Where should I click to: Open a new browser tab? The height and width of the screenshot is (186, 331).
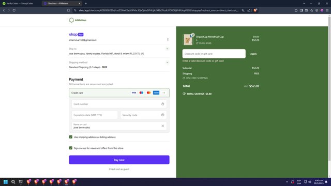pos(86,4)
